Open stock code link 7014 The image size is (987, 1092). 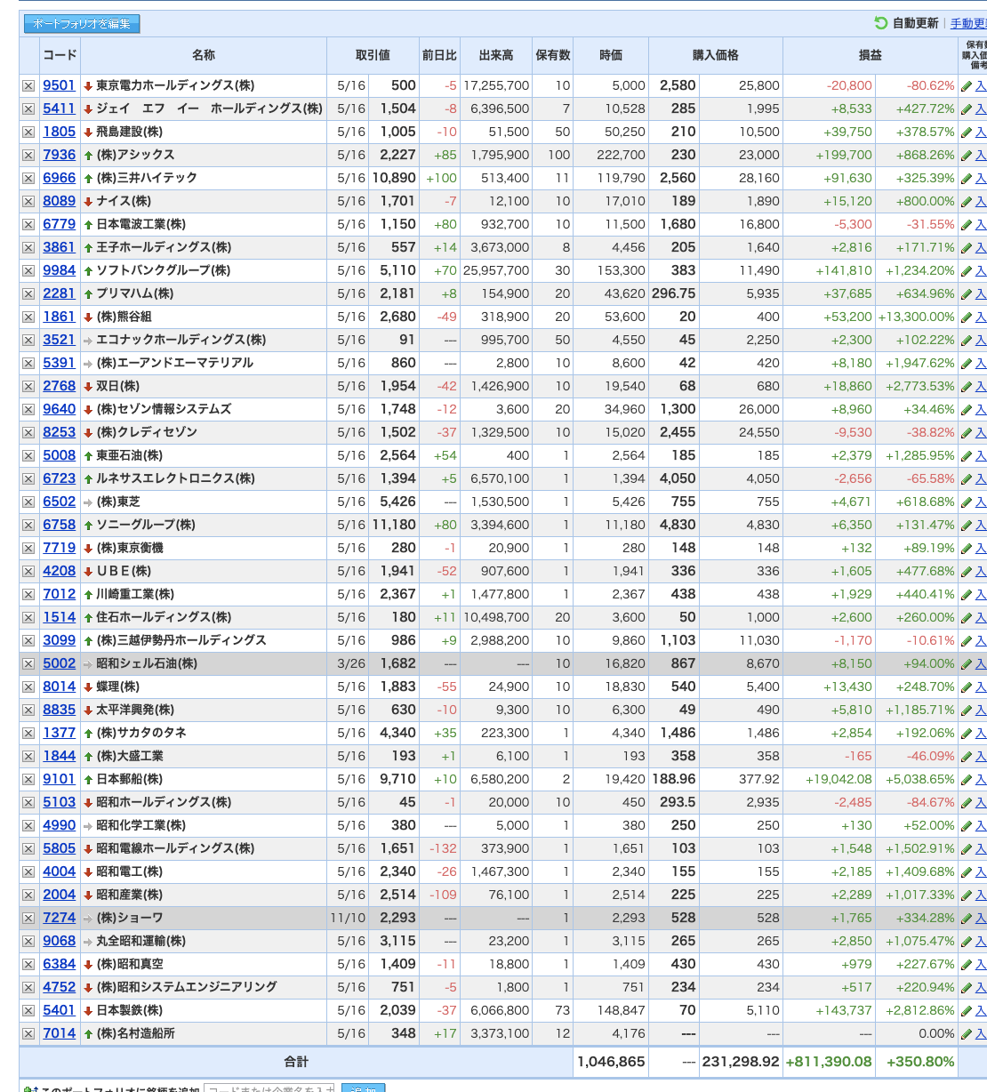click(60, 1033)
